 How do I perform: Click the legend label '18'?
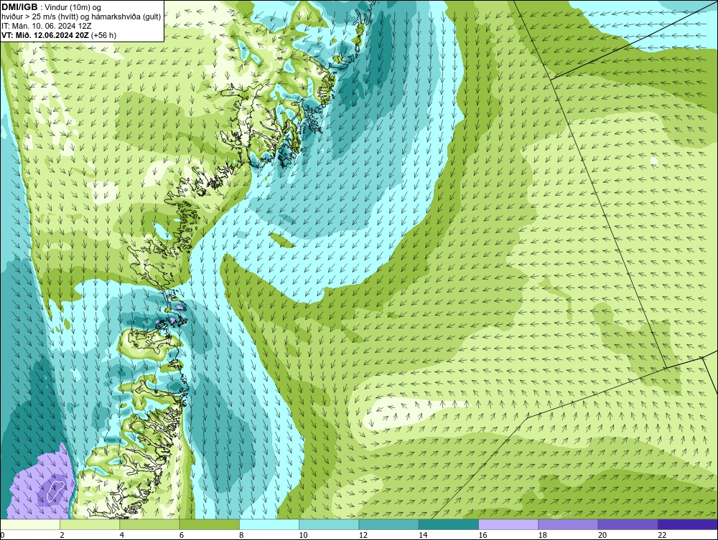coord(542,536)
